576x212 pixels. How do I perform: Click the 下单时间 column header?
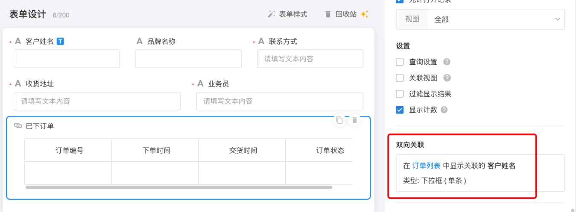156,150
